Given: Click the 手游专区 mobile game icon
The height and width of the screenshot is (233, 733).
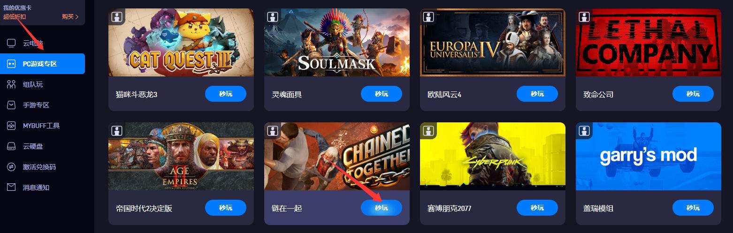Looking at the screenshot, I should coord(11,105).
